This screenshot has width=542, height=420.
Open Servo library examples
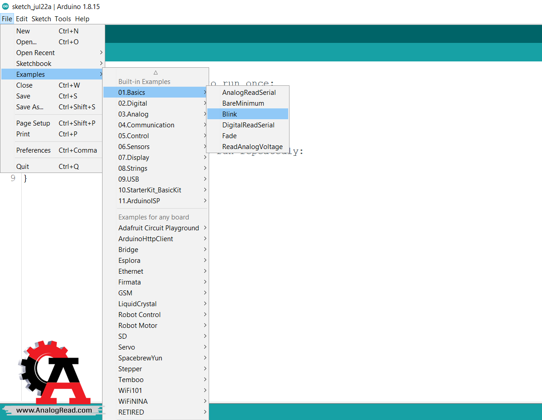[156, 347]
